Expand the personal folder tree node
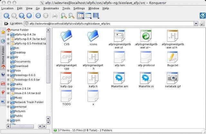 8,107
